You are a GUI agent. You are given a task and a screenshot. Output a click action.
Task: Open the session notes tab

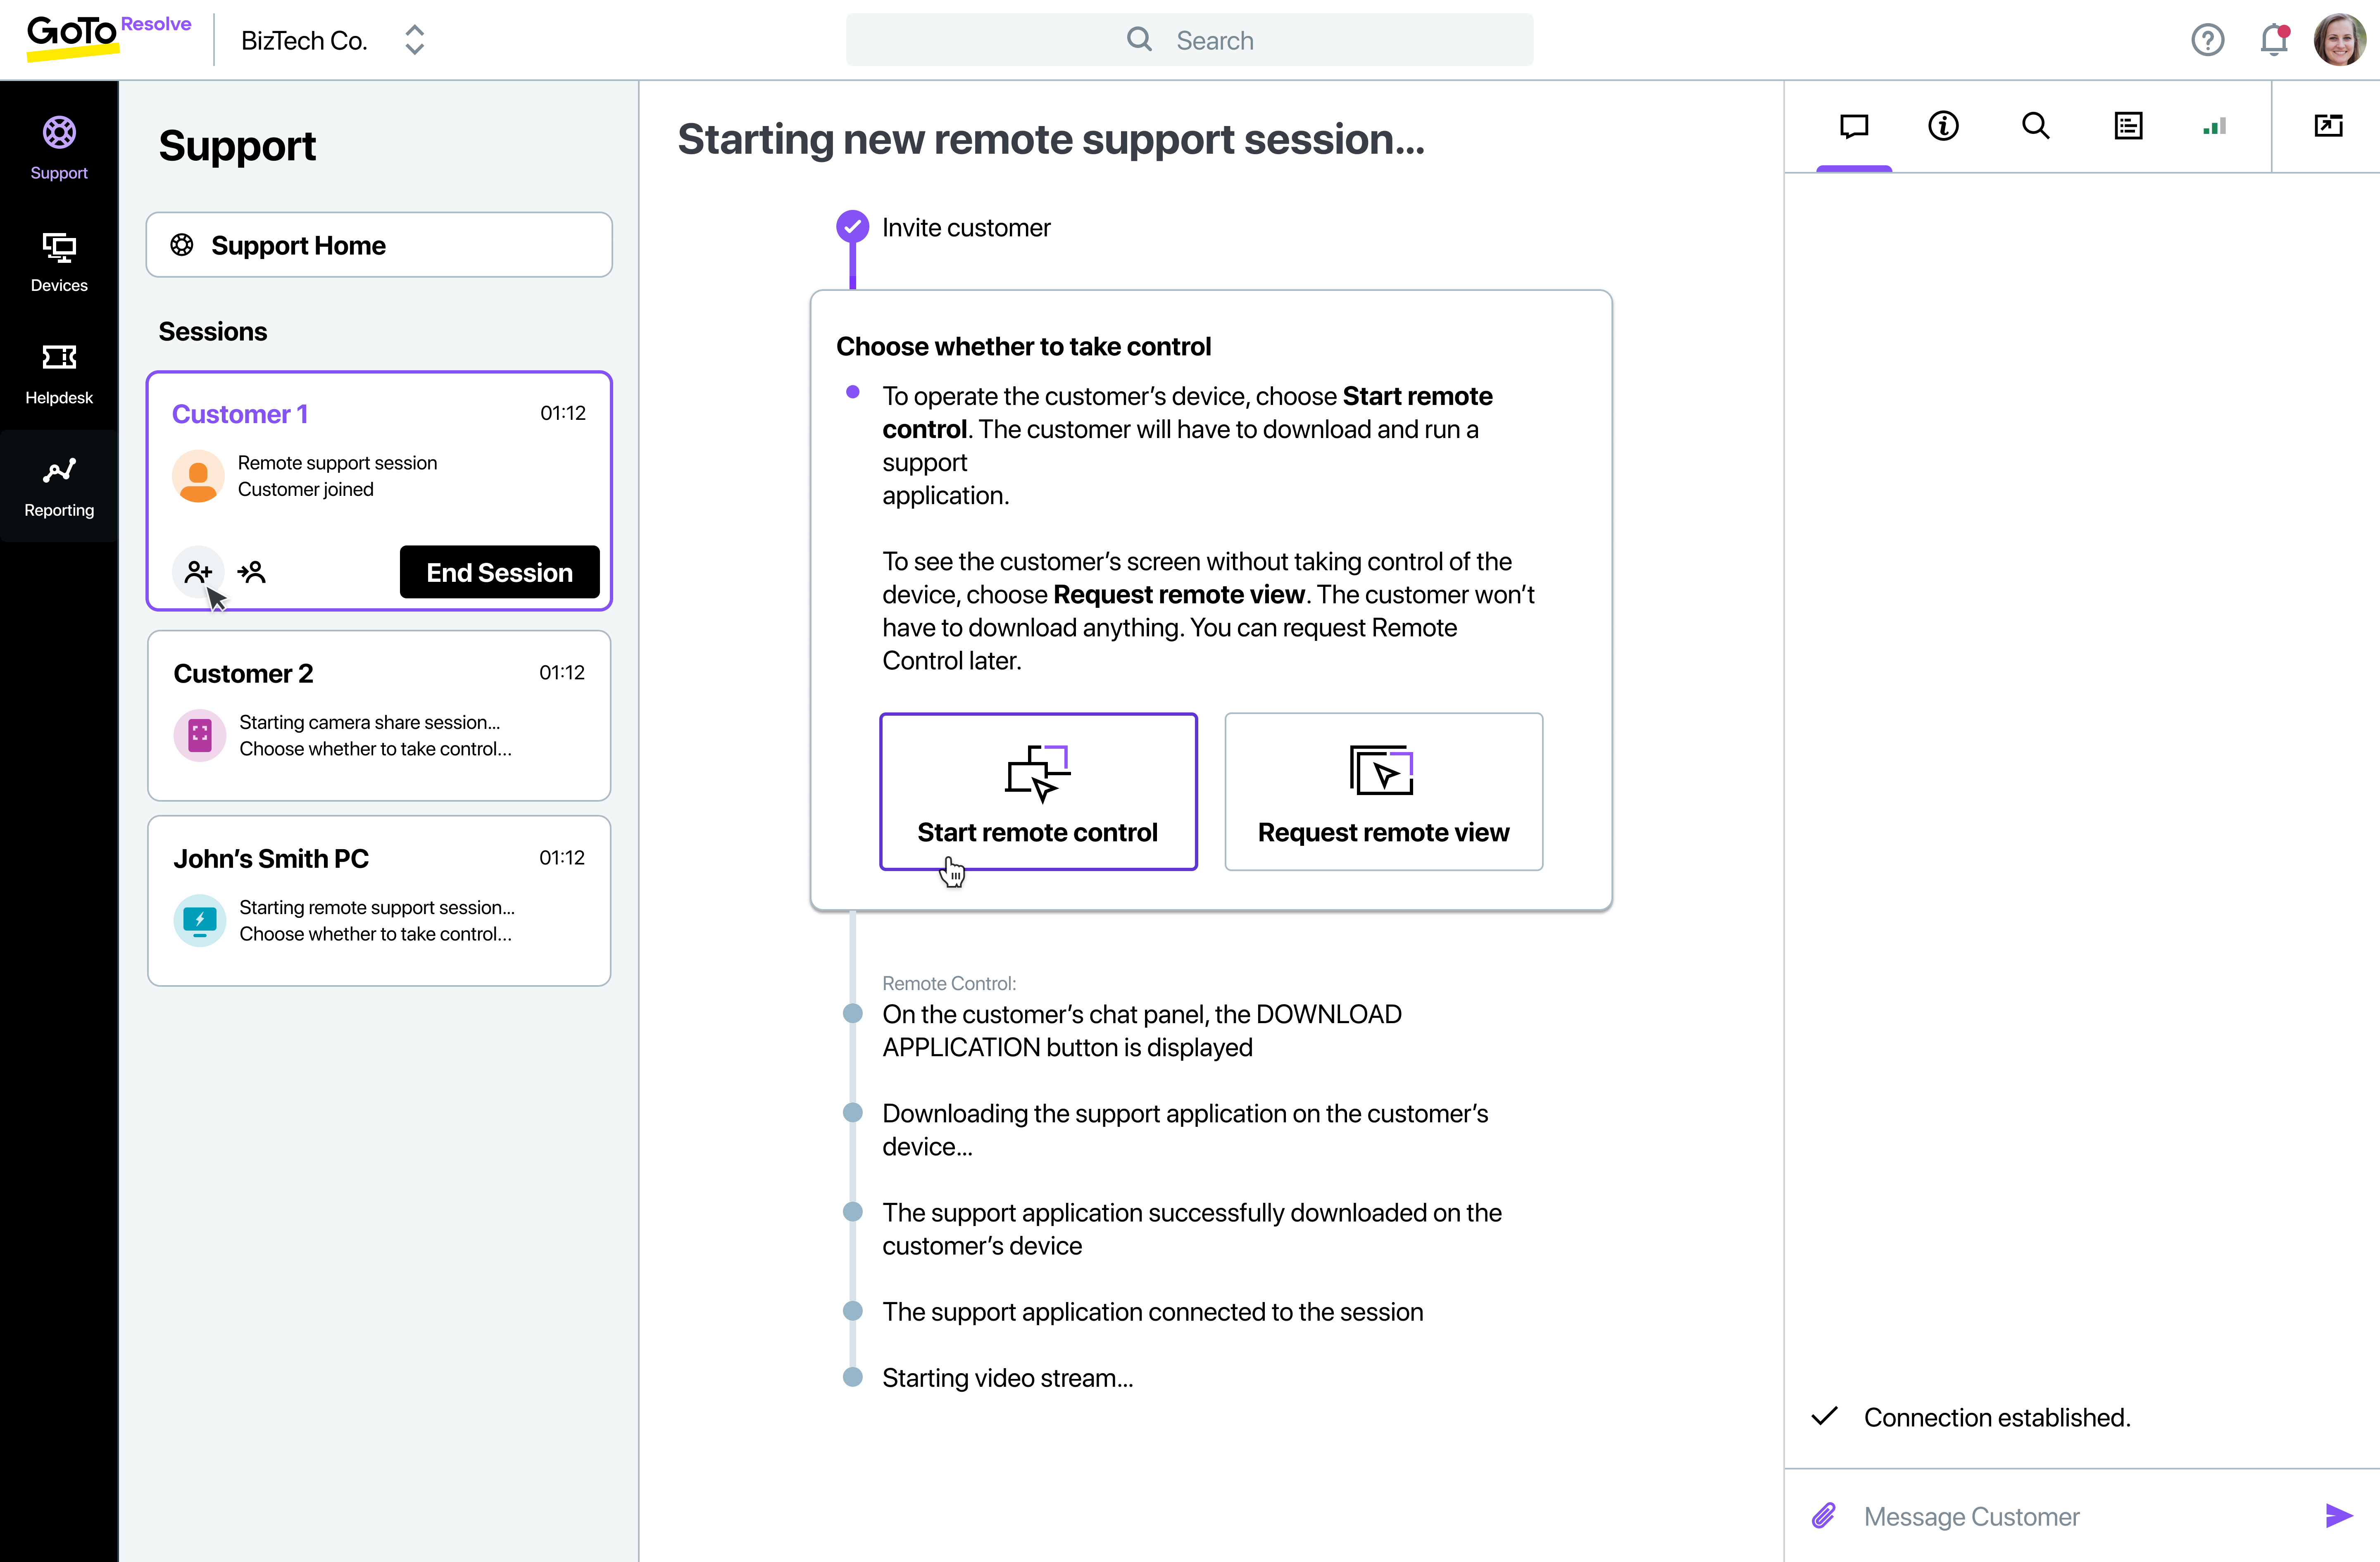tap(2128, 126)
